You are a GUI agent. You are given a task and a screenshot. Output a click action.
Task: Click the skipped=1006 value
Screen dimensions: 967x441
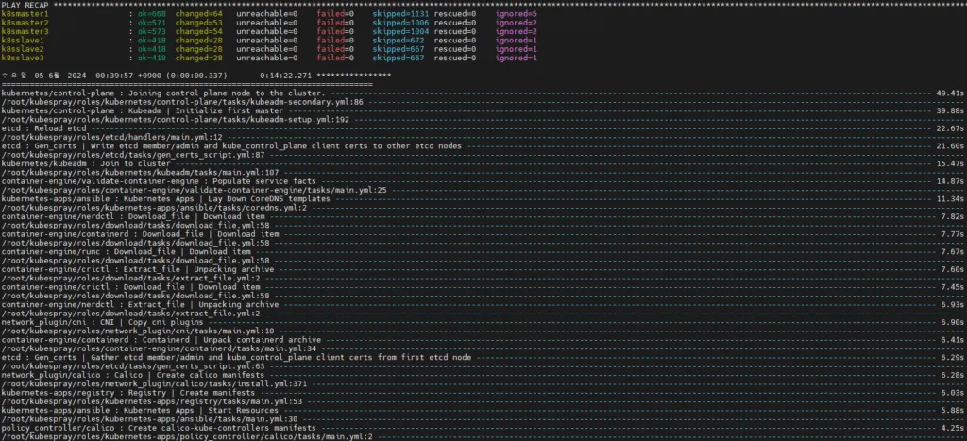400,23
